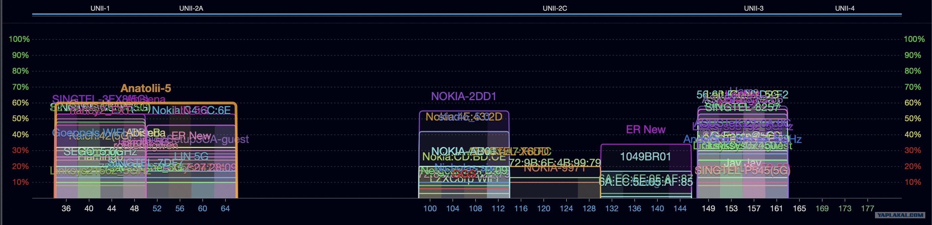Click channel 149 on the axis
Viewport: 932px width, 225px height.
(x=709, y=208)
